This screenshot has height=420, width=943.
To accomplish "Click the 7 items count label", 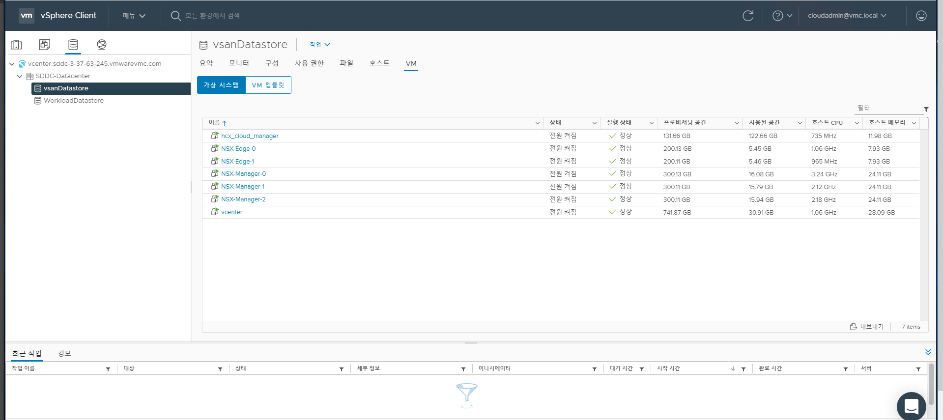I will (911, 327).
